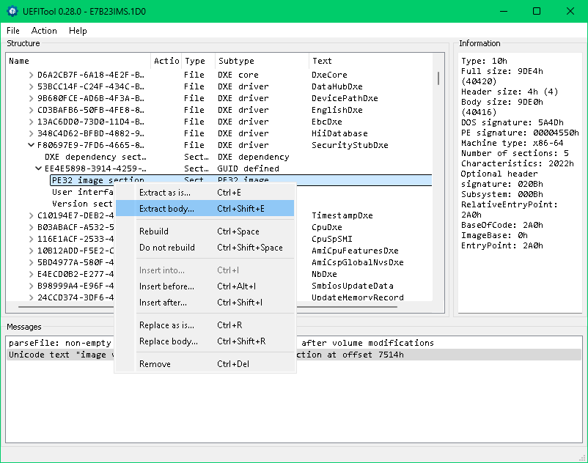Expand the CD3BAFB6 EnglishDxe node

click(x=31, y=110)
